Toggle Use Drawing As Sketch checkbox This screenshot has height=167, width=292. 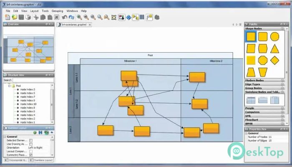point(31,144)
